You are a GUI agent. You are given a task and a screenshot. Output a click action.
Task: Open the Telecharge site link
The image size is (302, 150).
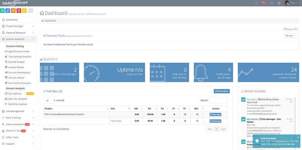pos(116,121)
